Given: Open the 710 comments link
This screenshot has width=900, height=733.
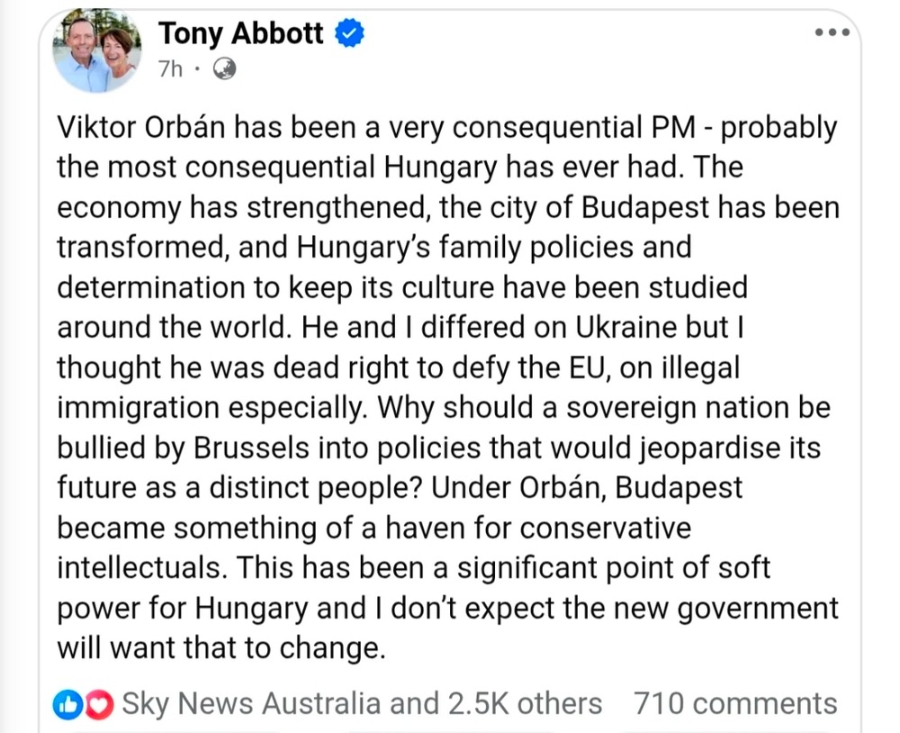Looking at the screenshot, I should (735, 703).
